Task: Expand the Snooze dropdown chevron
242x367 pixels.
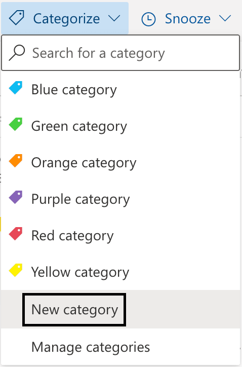Action: click(225, 18)
